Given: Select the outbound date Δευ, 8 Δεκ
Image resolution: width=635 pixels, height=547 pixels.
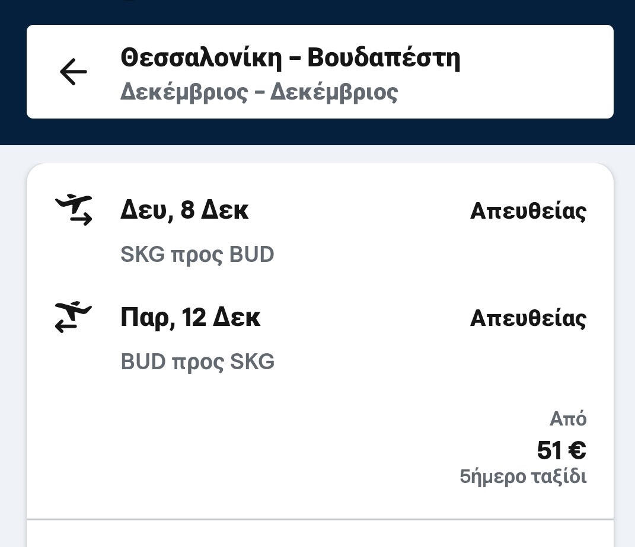Looking at the screenshot, I should (184, 210).
